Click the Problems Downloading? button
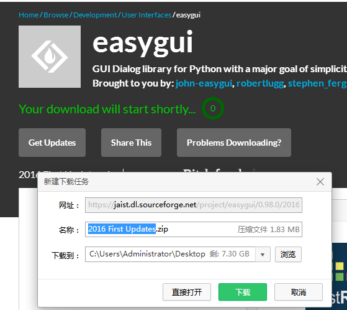The image size is (347, 310). (234, 143)
